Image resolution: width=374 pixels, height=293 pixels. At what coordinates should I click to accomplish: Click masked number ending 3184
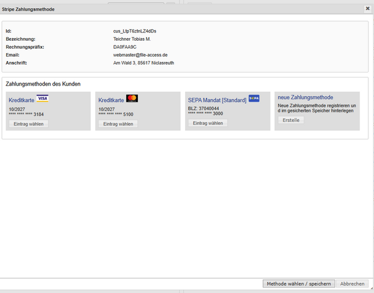[26, 114]
